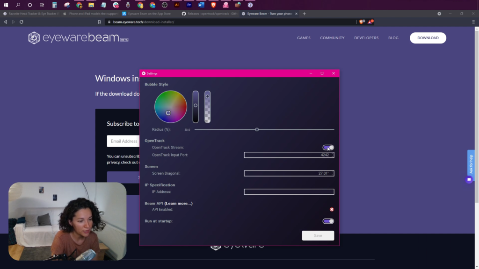The image size is (479, 269).
Task: Open the browser hamburger menu
Action: (473, 22)
